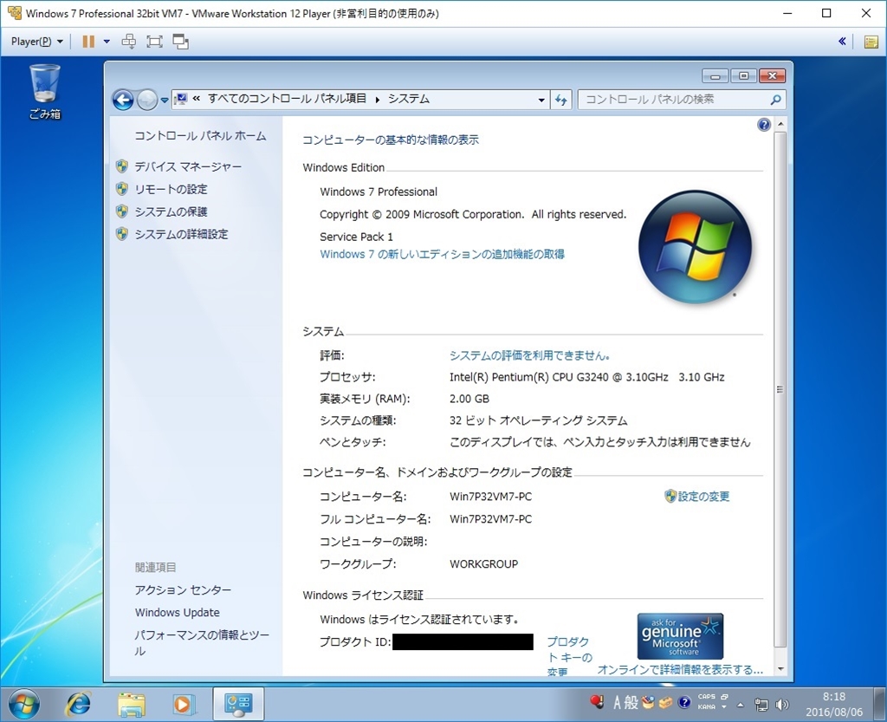
Task: Select the ごみ箱 recycle bin on the desktop
Action: pyautogui.click(x=45, y=92)
